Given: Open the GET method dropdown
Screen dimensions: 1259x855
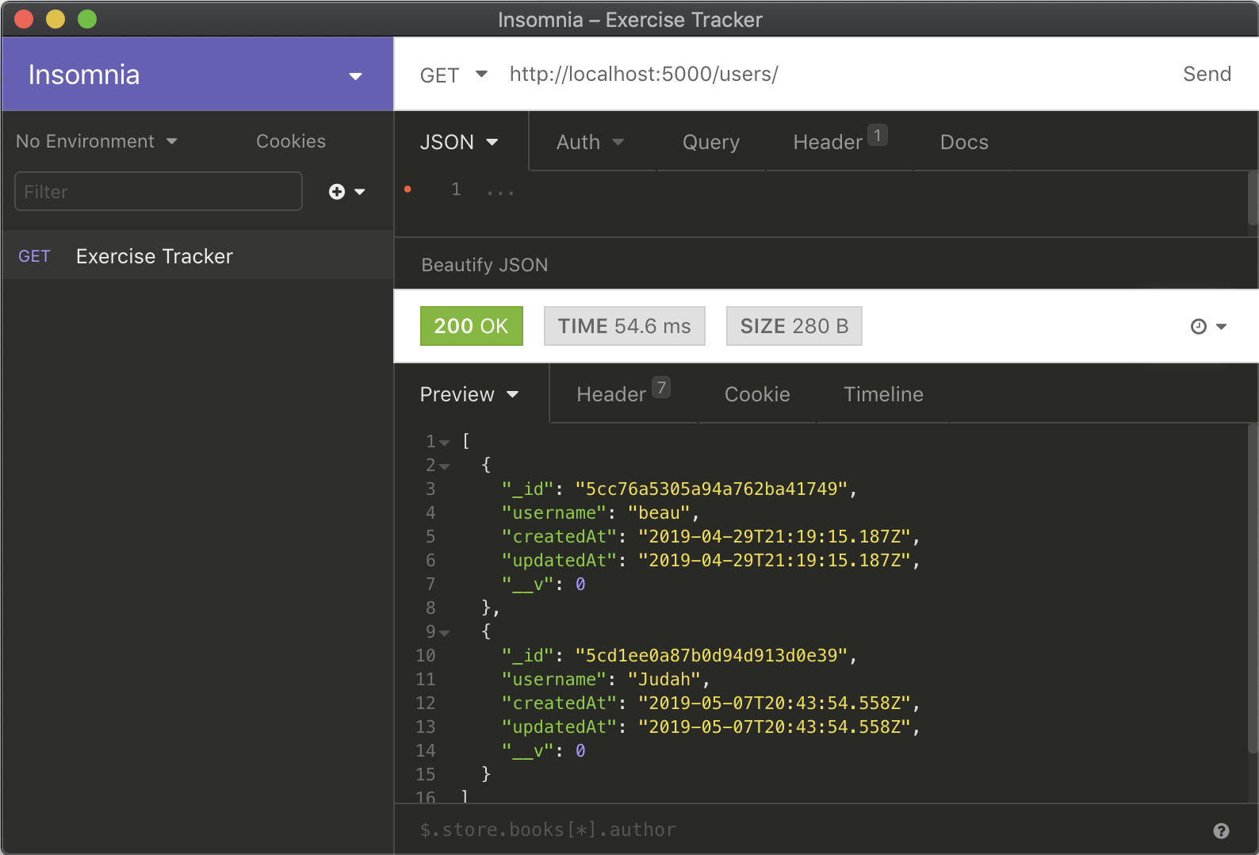Looking at the screenshot, I should pyautogui.click(x=453, y=75).
